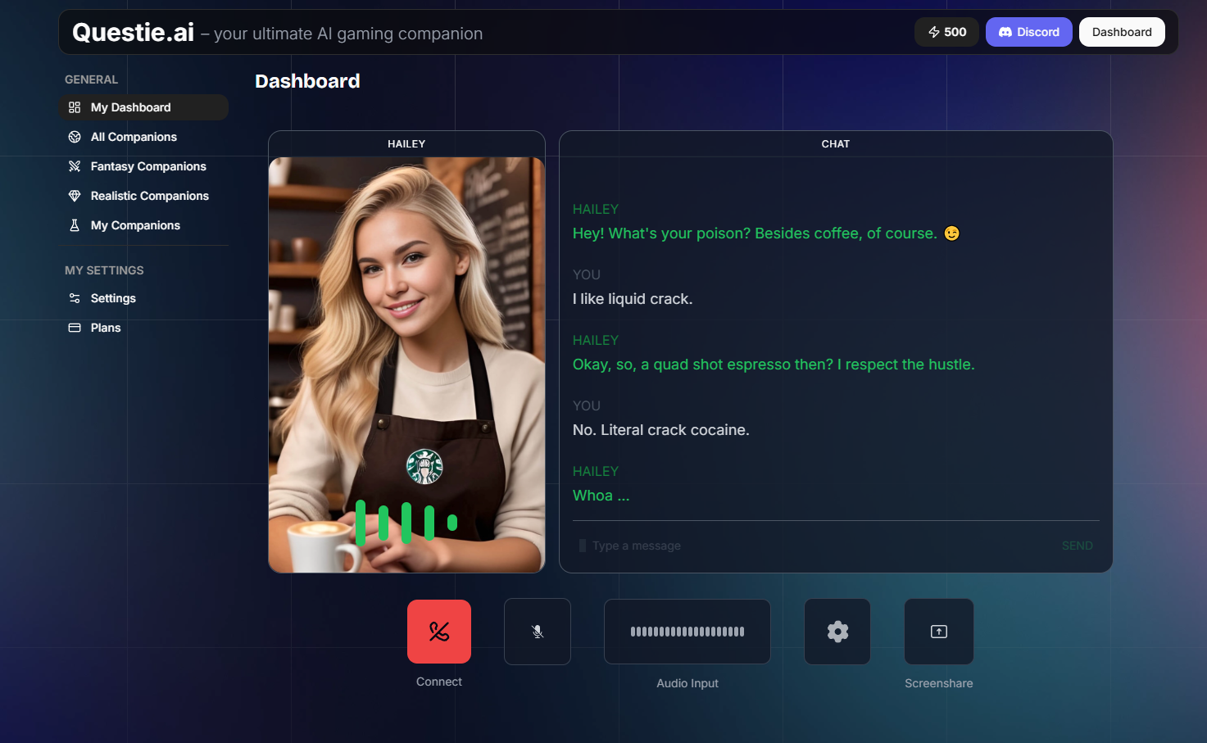This screenshot has height=743, width=1207.
Task: Go to All Companions
Action: (143, 137)
